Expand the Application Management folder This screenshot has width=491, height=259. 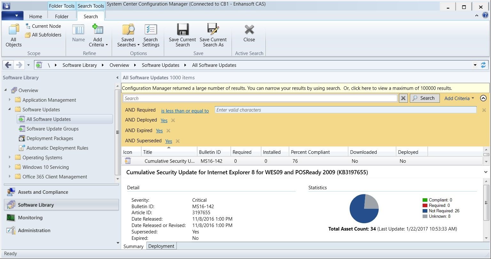point(10,100)
